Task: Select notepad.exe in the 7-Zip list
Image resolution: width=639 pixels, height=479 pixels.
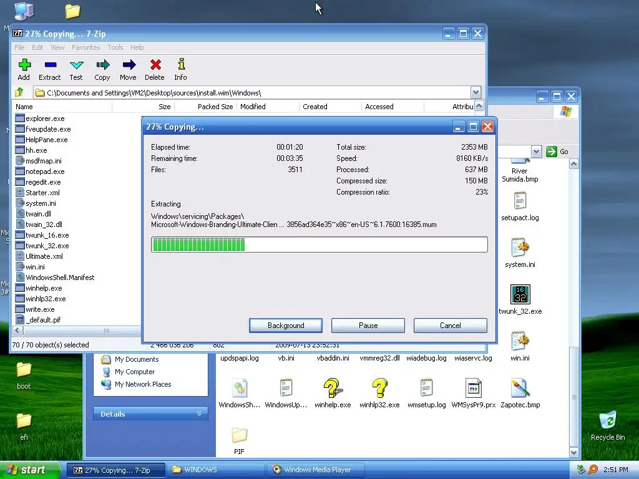Action: [x=40, y=172]
